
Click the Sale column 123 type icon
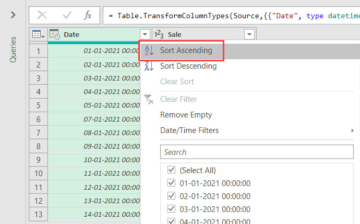159,34
